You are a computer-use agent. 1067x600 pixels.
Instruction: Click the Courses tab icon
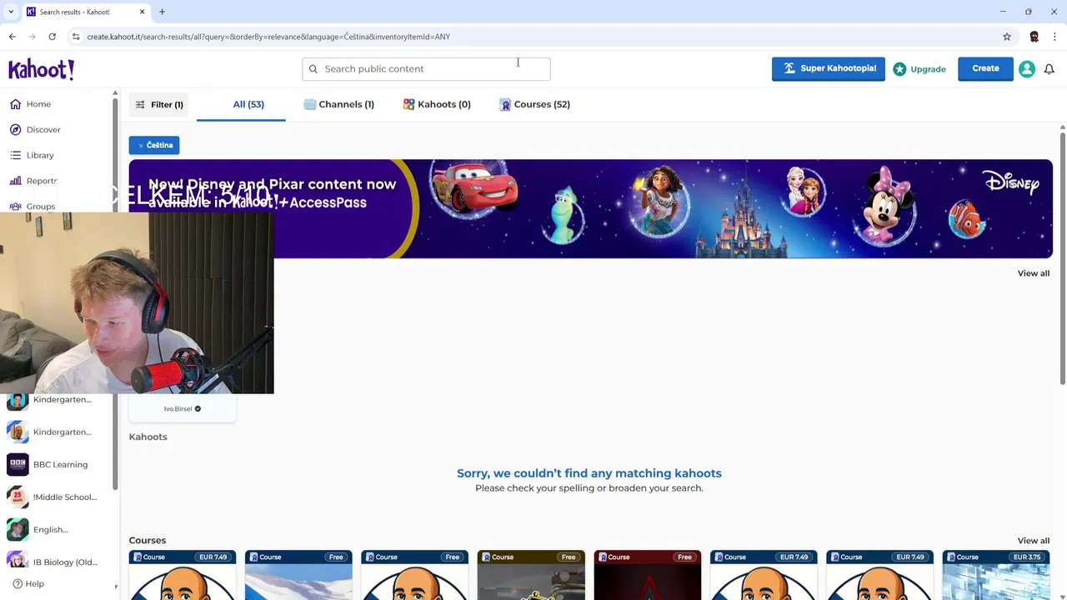(505, 104)
